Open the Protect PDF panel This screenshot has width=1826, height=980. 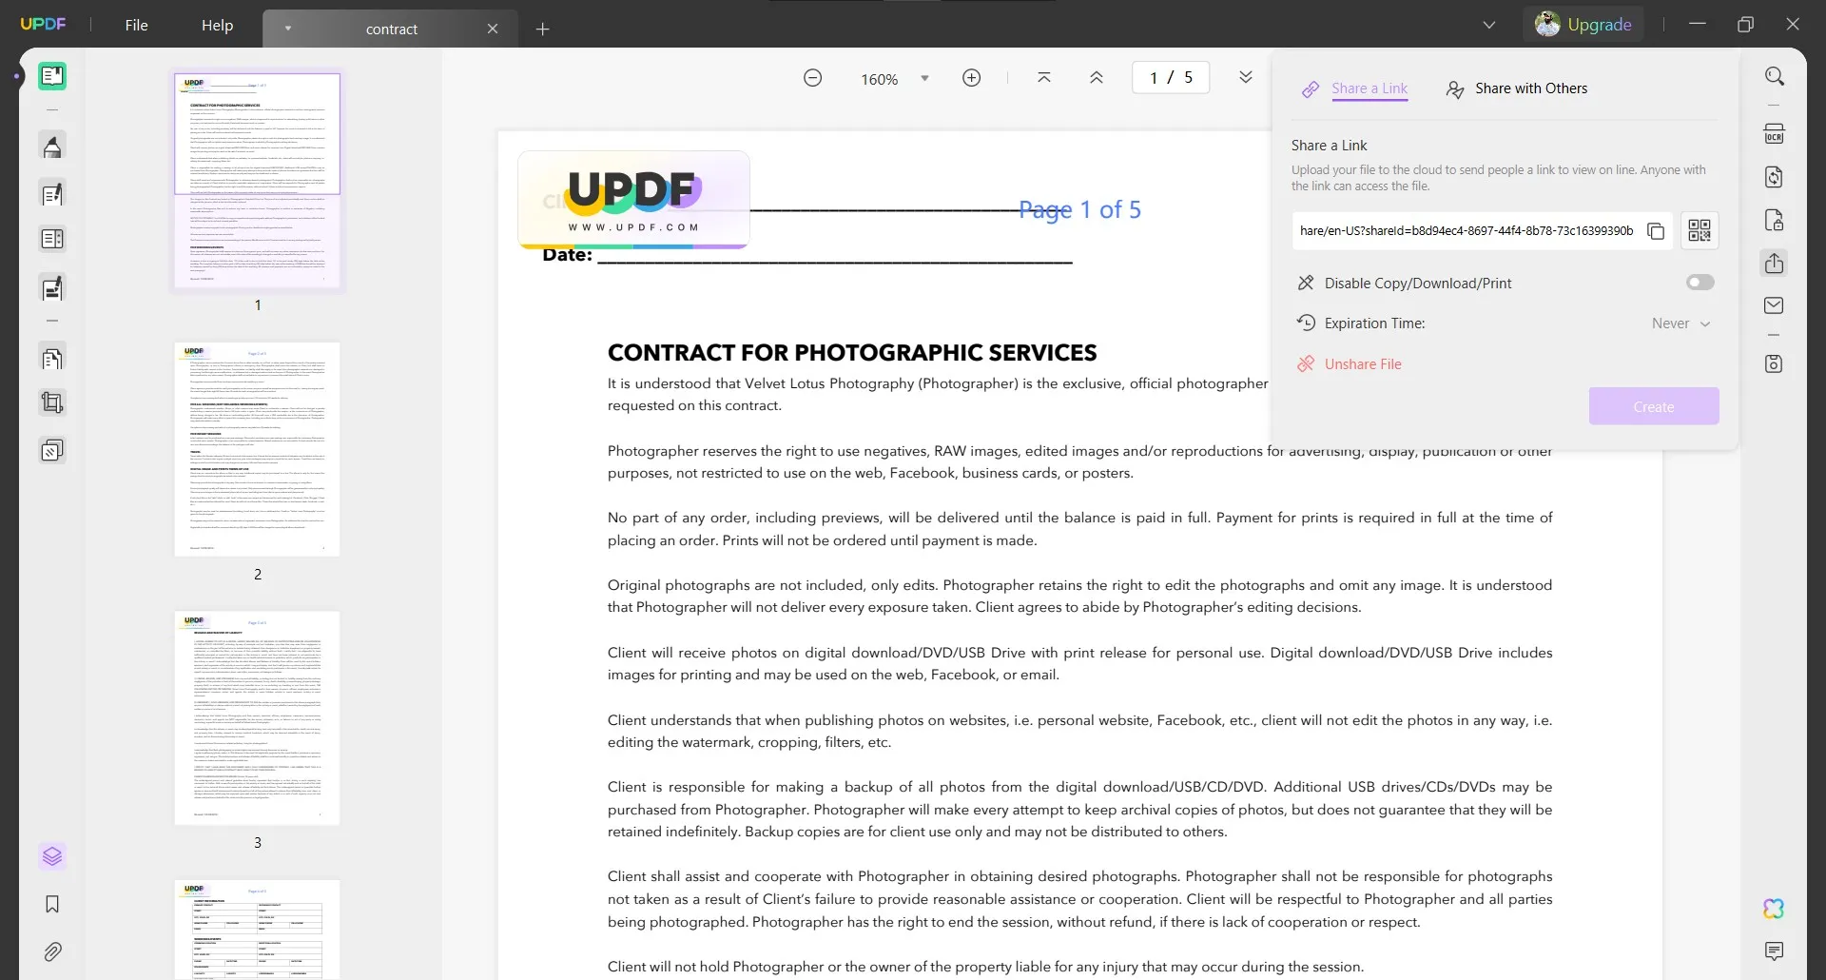coord(1775,220)
